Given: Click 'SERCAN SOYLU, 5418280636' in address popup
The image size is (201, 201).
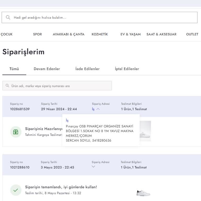Looking at the screenshot, I should coord(88,141).
